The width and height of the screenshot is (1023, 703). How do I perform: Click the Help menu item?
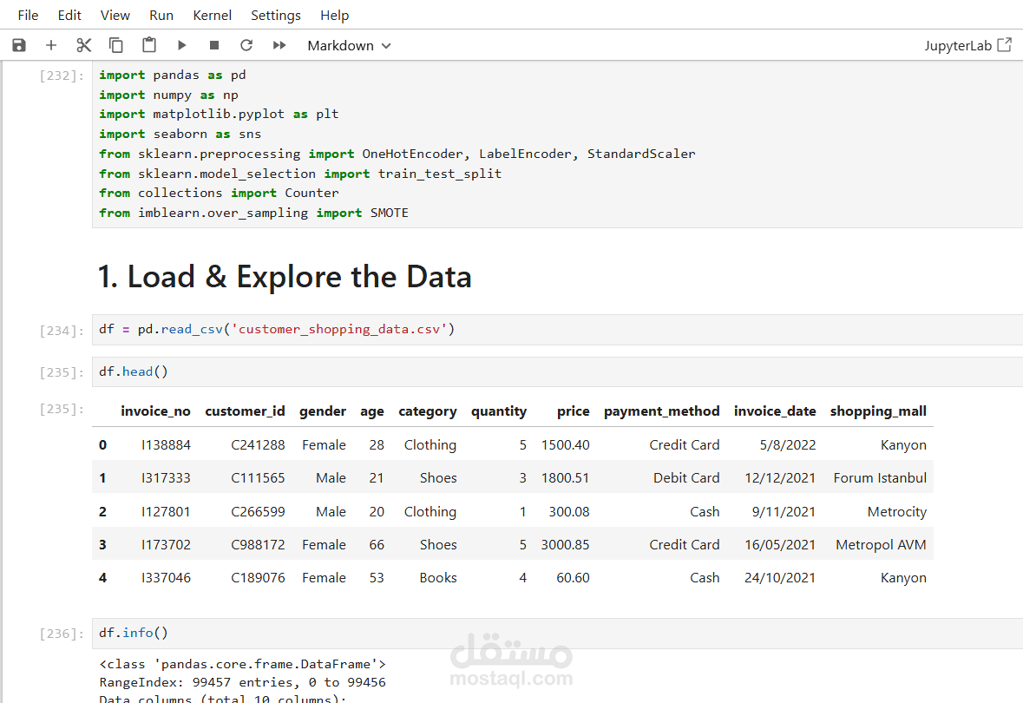[x=335, y=15]
